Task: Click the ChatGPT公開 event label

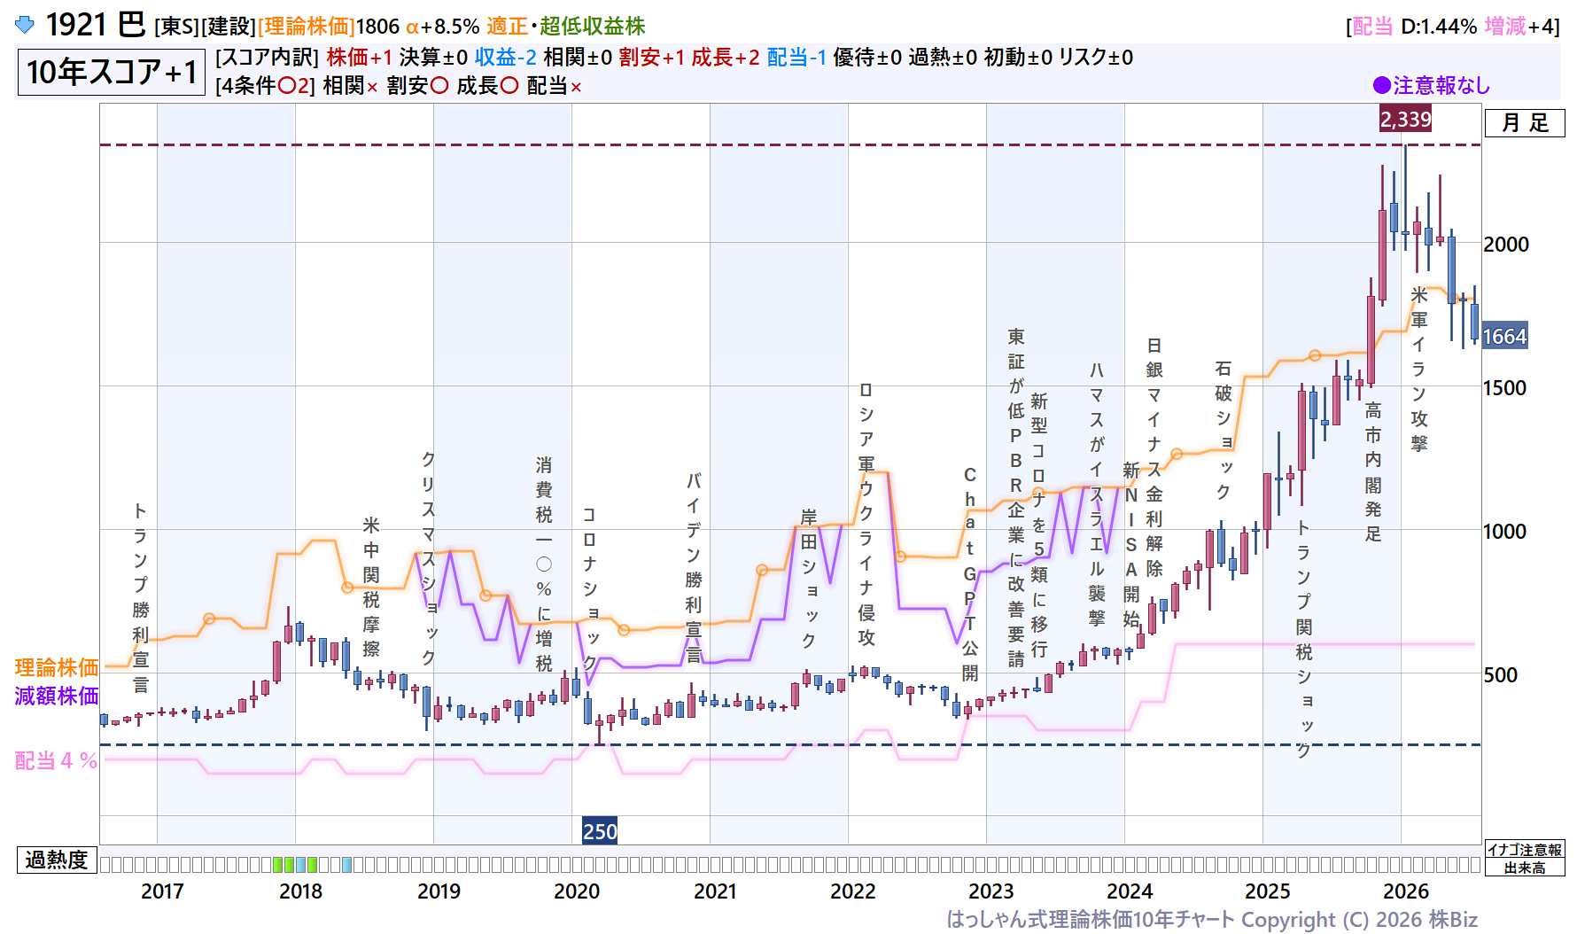Action: click(970, 574)
